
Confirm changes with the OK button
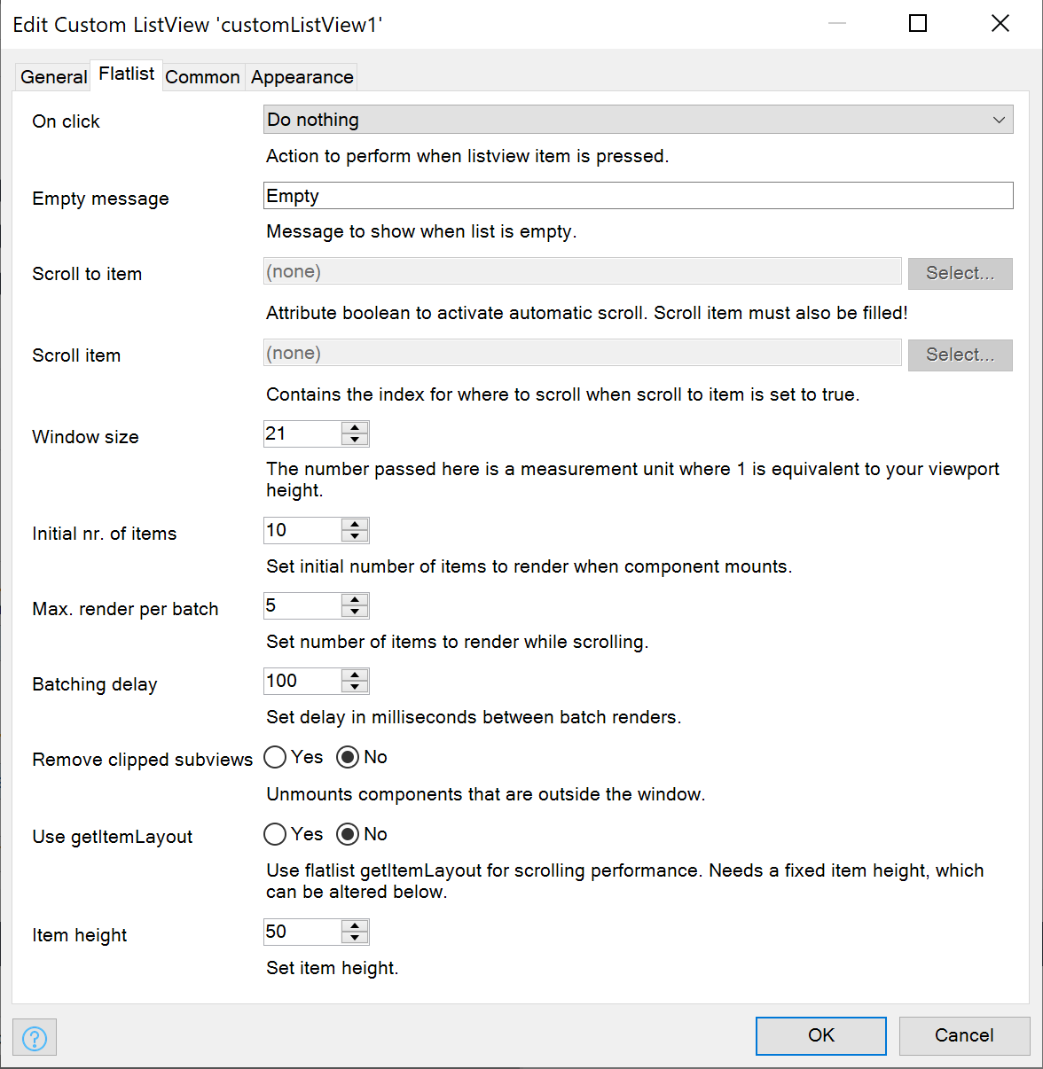(820, 1035)
